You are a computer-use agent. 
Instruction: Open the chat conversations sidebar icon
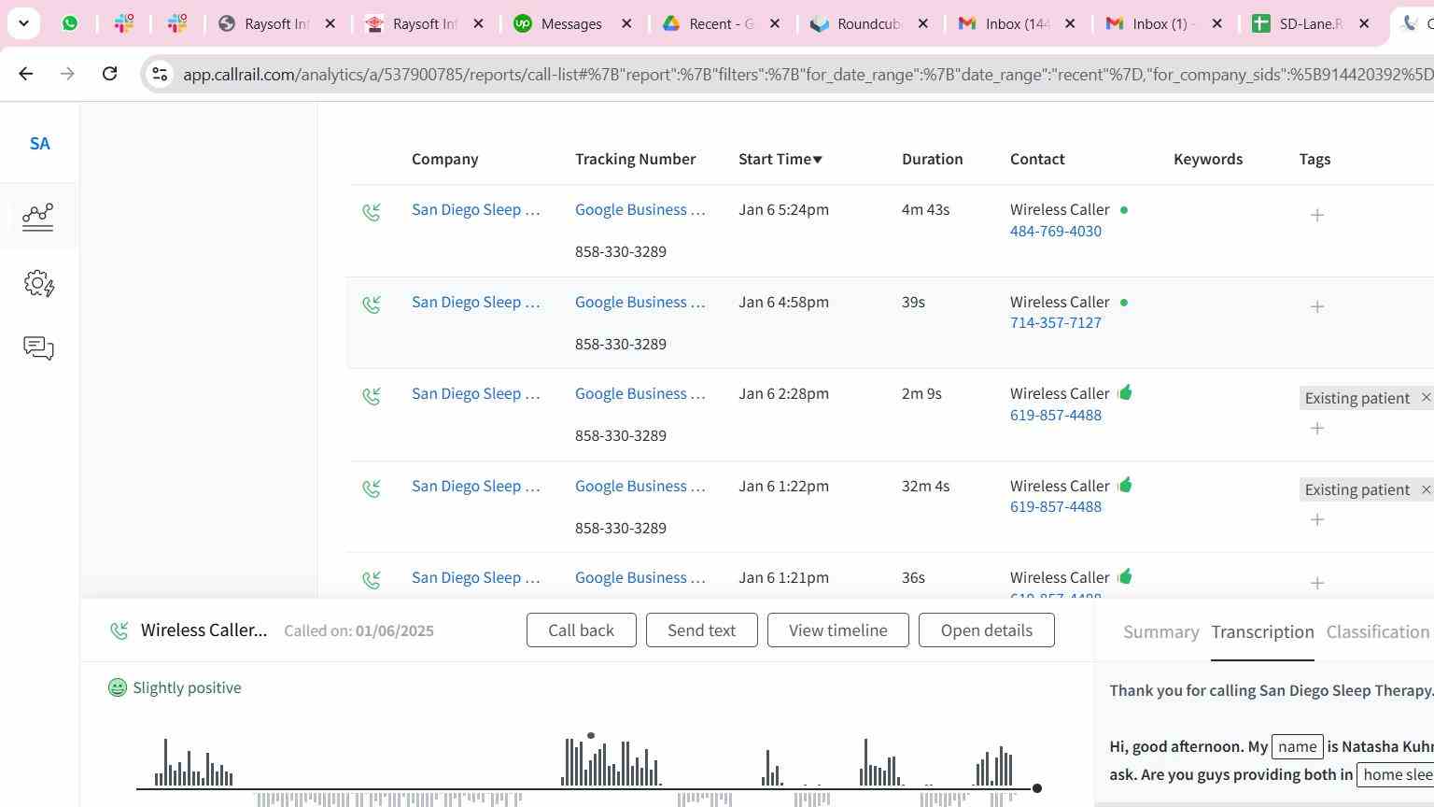(38, 348)
